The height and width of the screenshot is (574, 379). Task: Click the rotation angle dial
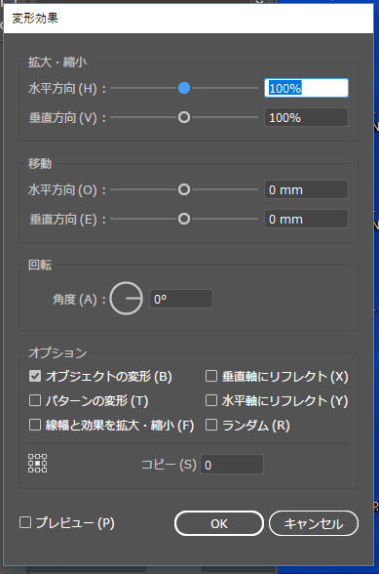(126, 299)
